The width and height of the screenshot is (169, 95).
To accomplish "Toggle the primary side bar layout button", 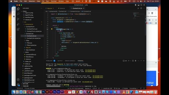I will pyautogui.click(x=136, y=5).
